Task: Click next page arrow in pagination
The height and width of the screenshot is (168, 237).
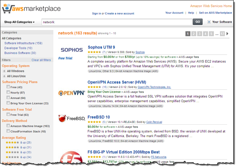Action: tap(228, 33)
